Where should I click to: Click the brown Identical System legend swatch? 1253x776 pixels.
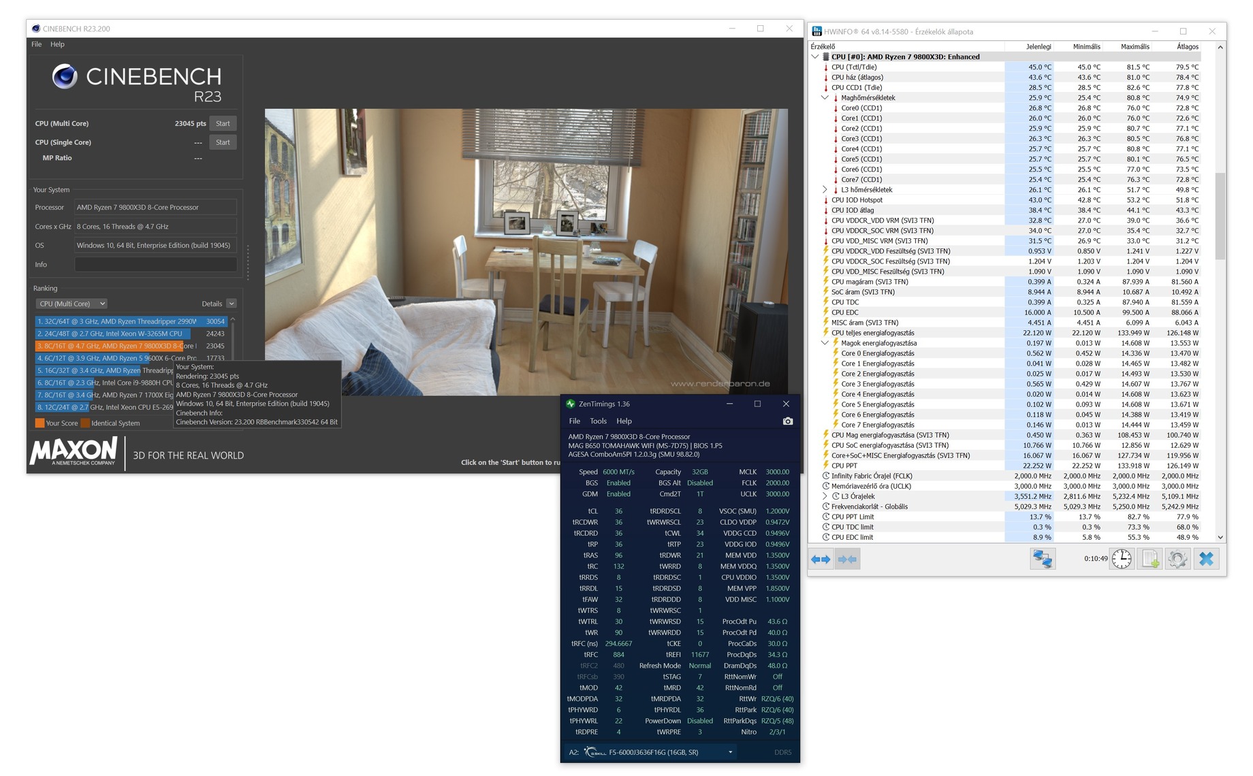pyautogui.click(x=85, y=423)
